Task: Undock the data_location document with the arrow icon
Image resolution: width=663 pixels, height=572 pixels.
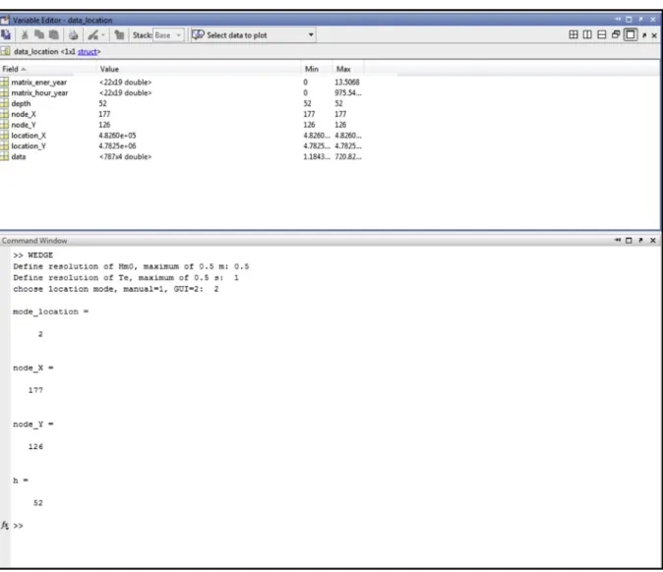Action: click(x=644, y=35)
